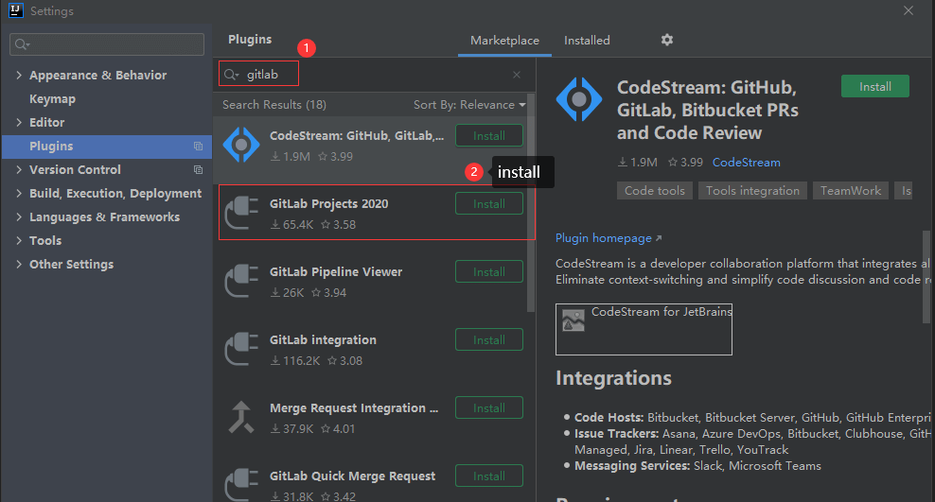The width and height of the screenshot is (935, 502).
Task: Install GitLab Pipeline Viewer plugin
Action: [x=489, y=271]
